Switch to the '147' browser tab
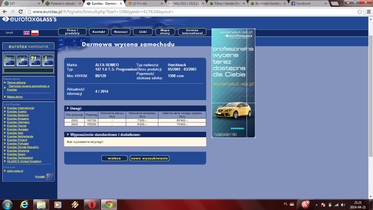 [x=22, y=3]
